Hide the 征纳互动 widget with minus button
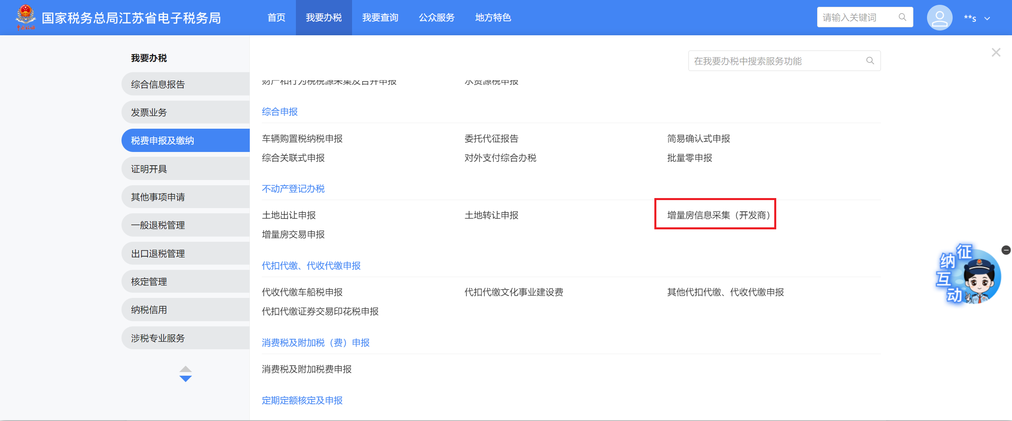 (1006, 250)
